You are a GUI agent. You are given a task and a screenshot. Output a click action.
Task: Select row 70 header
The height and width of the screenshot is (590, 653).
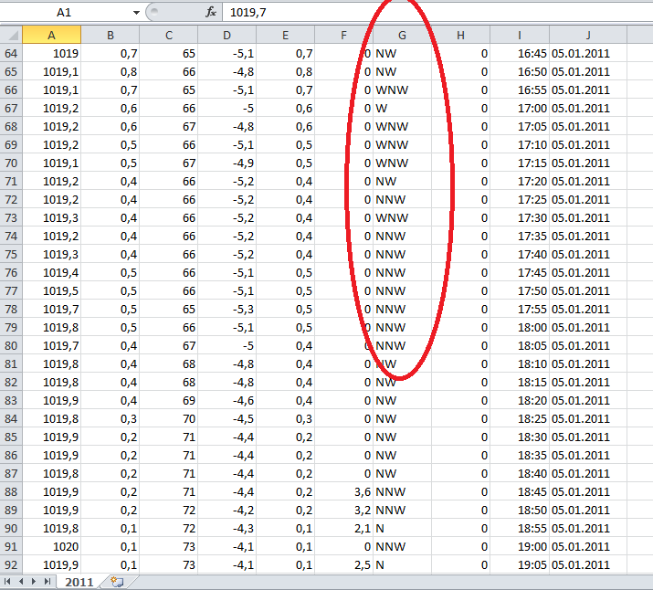tap(11, 163)
